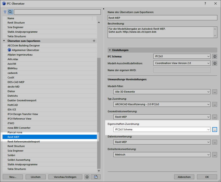Collapse the Einstellungen section
Image resolution: width=221 pixels, height=182 pixels.
click(x=110, y=50)
